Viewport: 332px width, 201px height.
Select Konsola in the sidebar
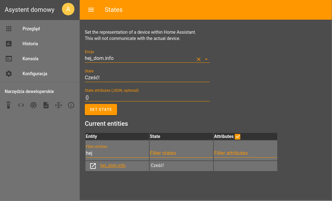(30, 59)
